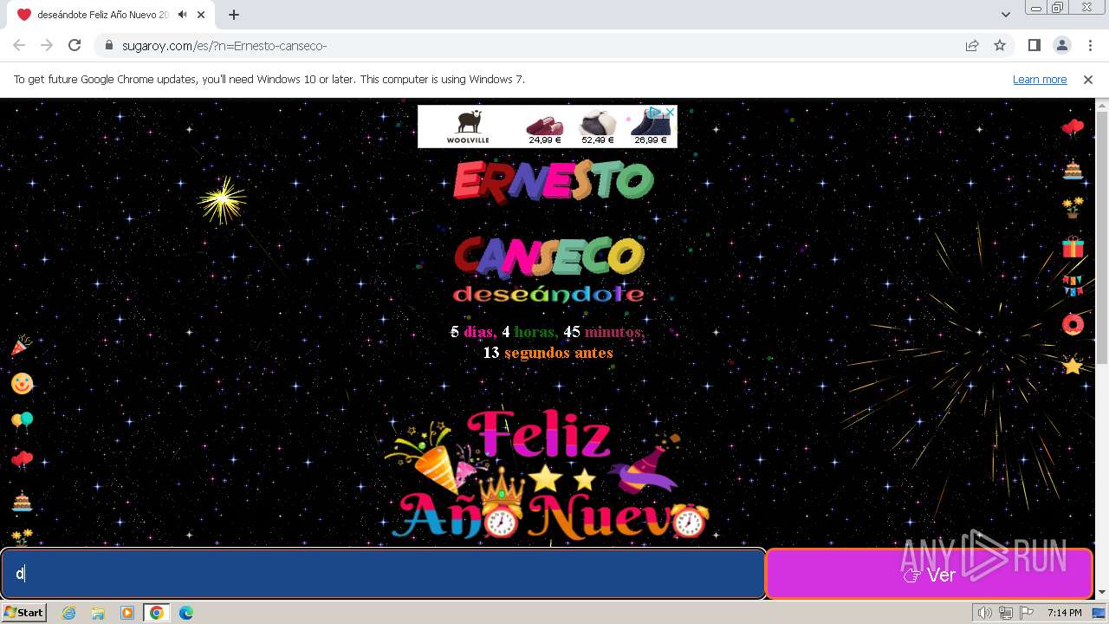Click the donut icon on right sidebar

pos(1073,324)
